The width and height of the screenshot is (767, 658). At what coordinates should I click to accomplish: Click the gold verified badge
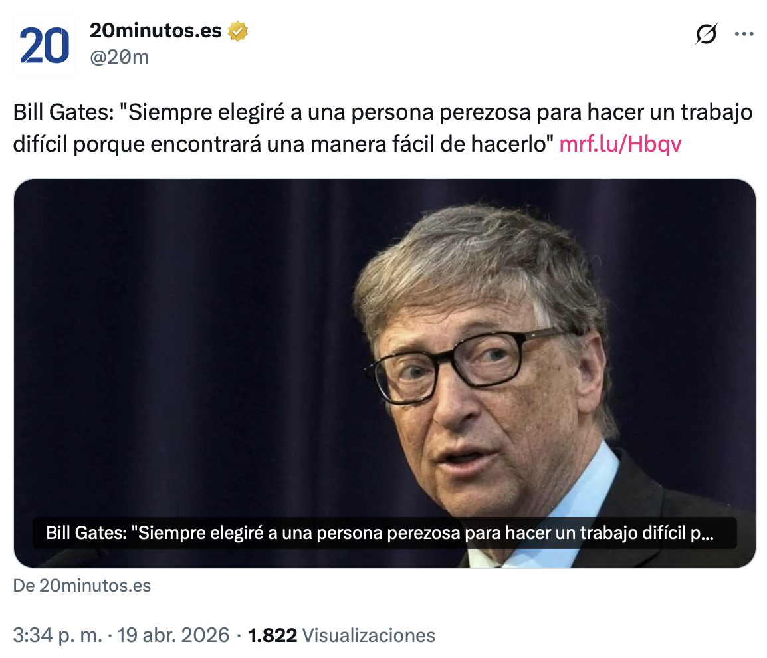(x=238, y=31)
